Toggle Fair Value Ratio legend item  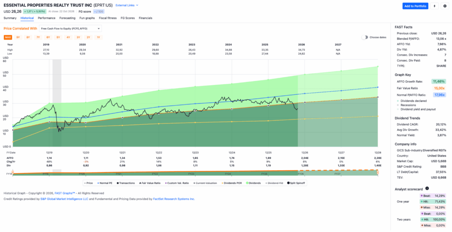150,183
